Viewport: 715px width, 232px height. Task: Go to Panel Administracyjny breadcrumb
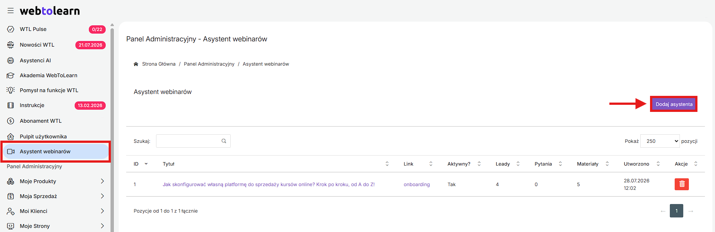209,64
